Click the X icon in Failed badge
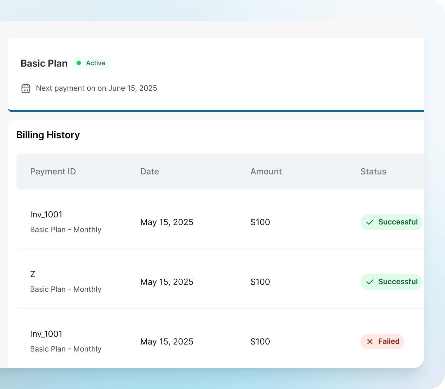The image size is (445, 389). click(370, 342)
